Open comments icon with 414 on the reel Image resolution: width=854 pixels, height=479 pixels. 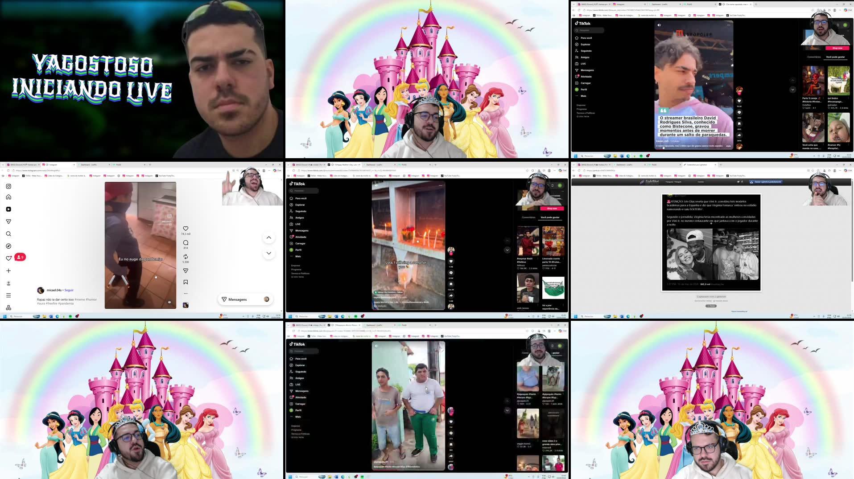click(186, 243)
